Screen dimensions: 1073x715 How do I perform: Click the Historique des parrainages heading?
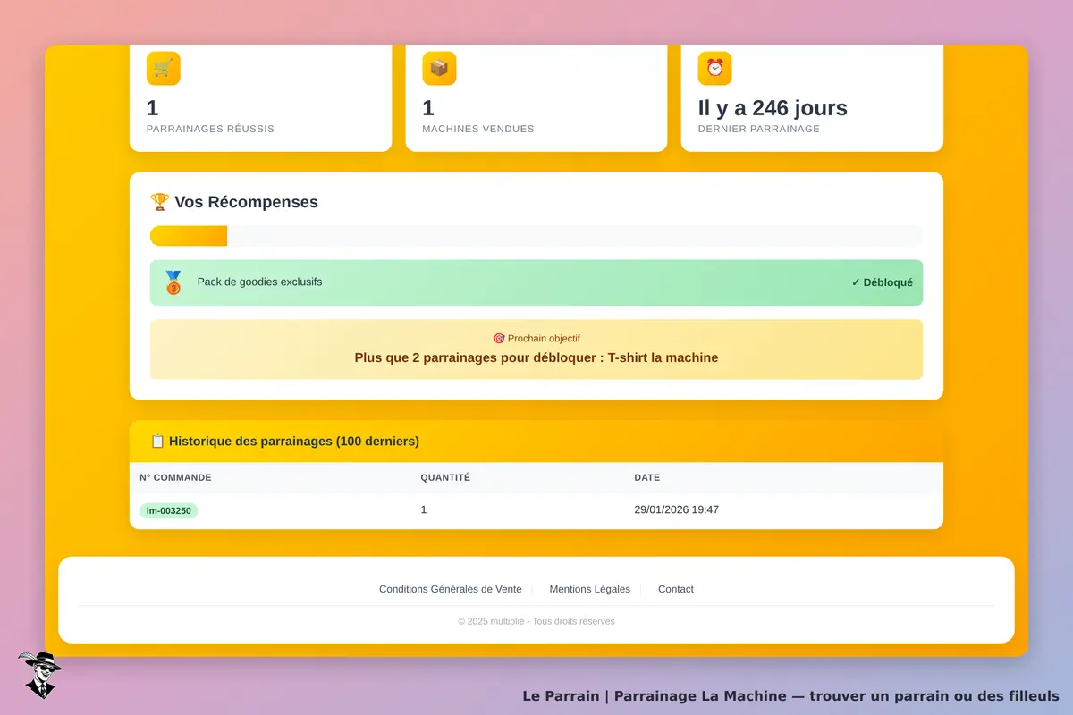click(x=294, y=441)
